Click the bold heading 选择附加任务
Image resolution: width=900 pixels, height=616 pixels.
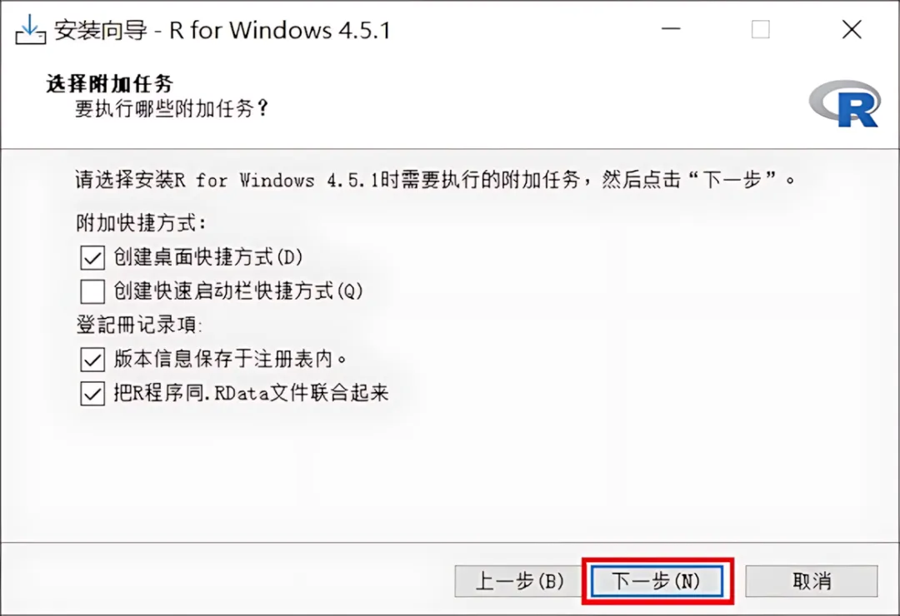tap(110, 84)
